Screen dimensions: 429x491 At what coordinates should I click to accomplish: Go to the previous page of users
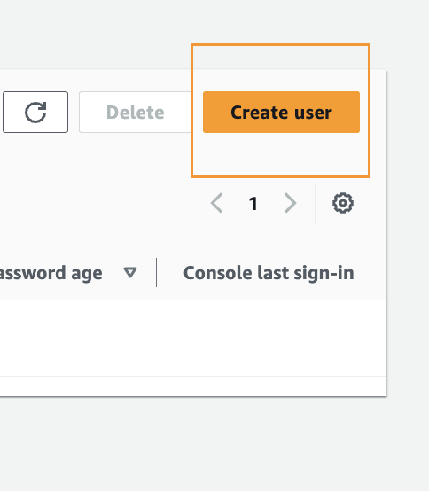[x=216, y=203]
